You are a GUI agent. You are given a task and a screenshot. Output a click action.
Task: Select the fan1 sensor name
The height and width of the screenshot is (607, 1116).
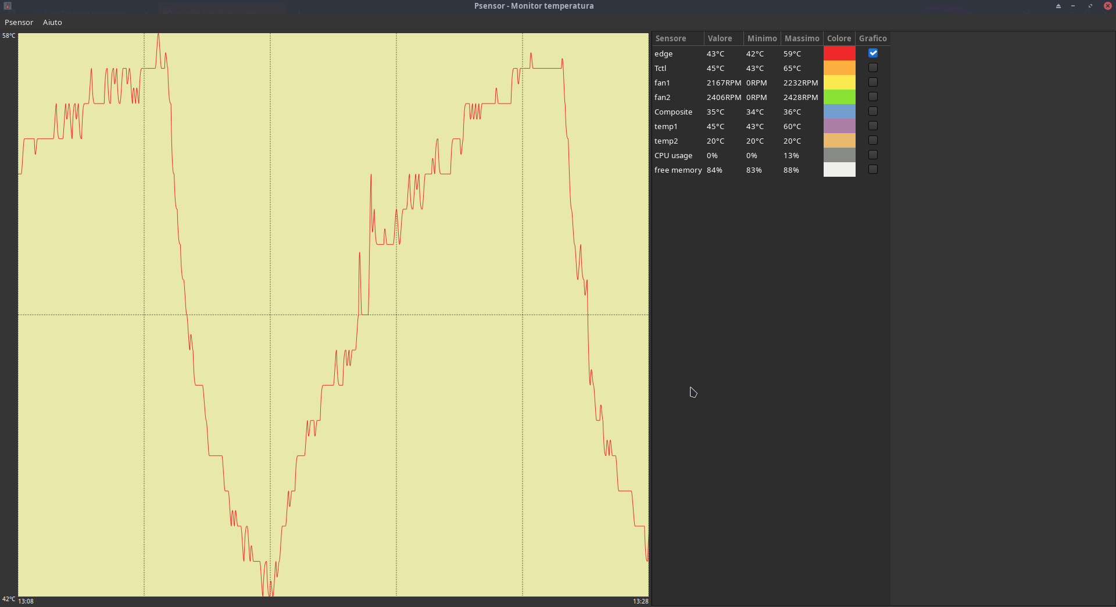[662, 83]
